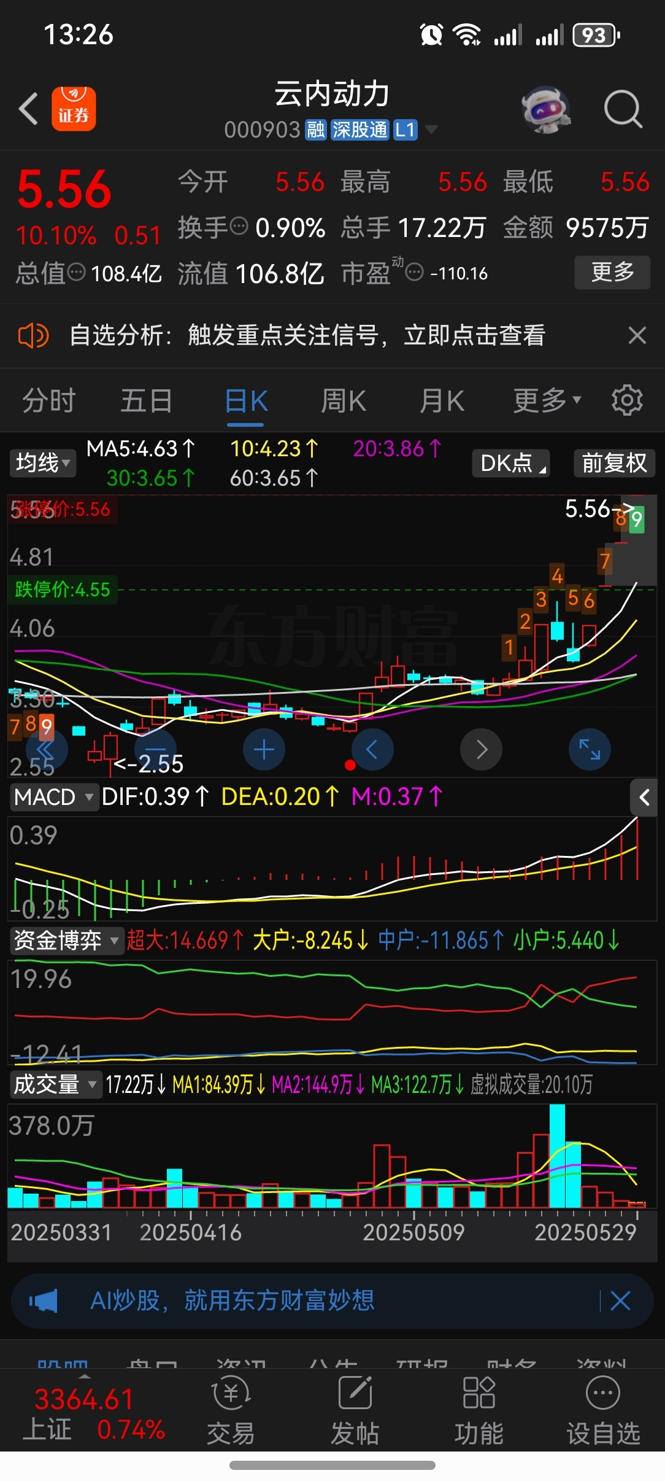Tap the 发帖 post button
665x1481 pixels.
(355, 1410)
